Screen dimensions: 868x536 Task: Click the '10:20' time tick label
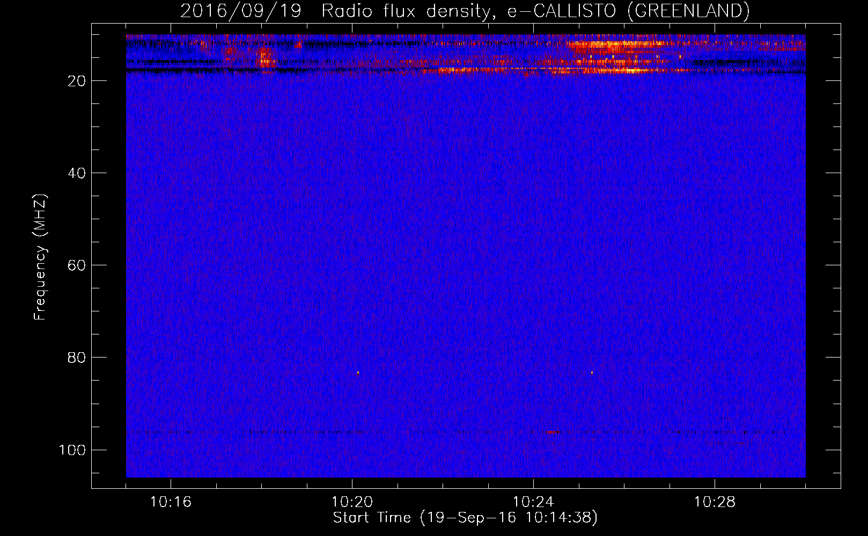[x=352, y=502]
